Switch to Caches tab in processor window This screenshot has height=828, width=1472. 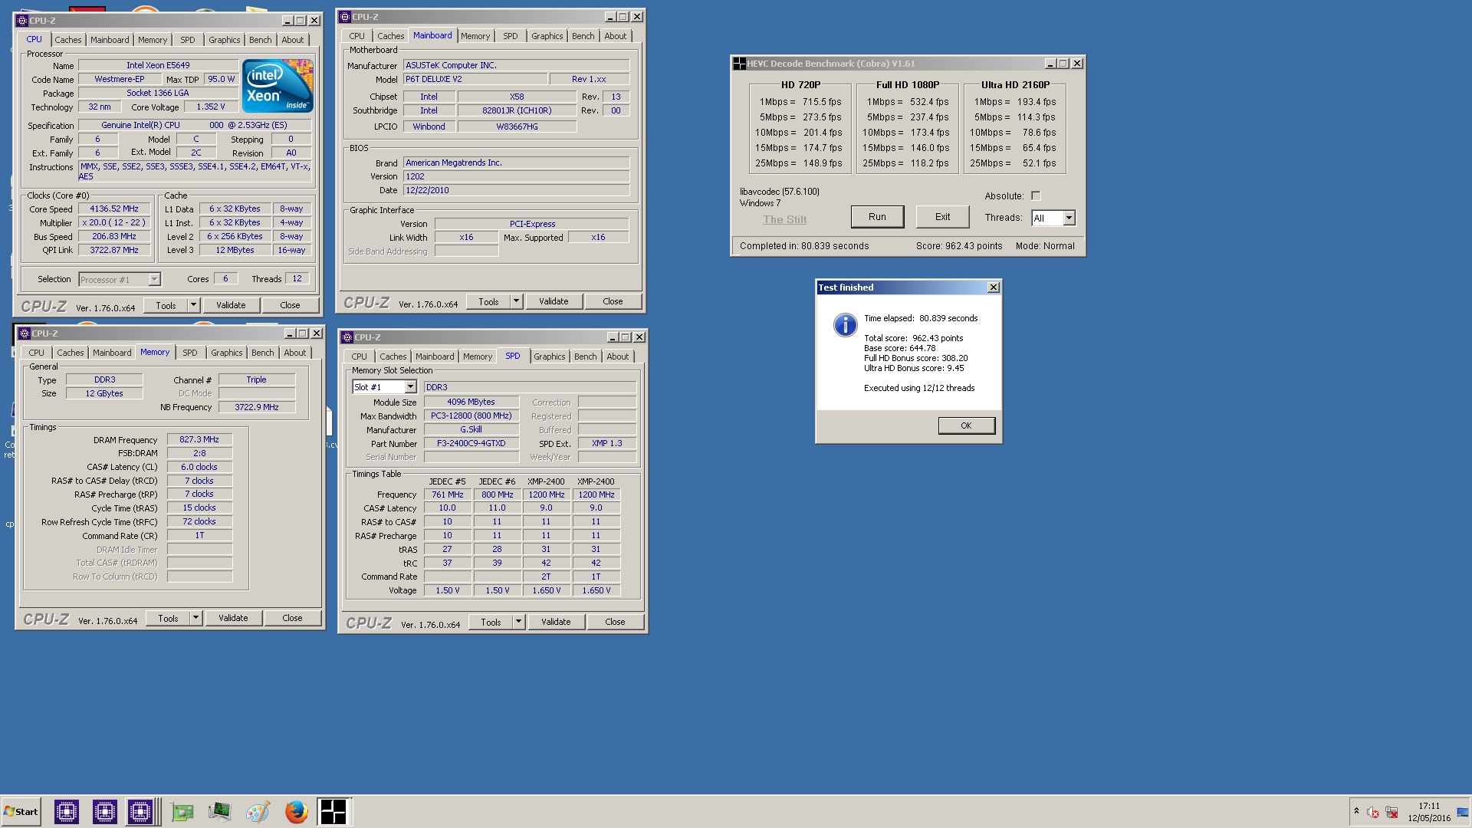pyautogui.click(x=67, y=40)
